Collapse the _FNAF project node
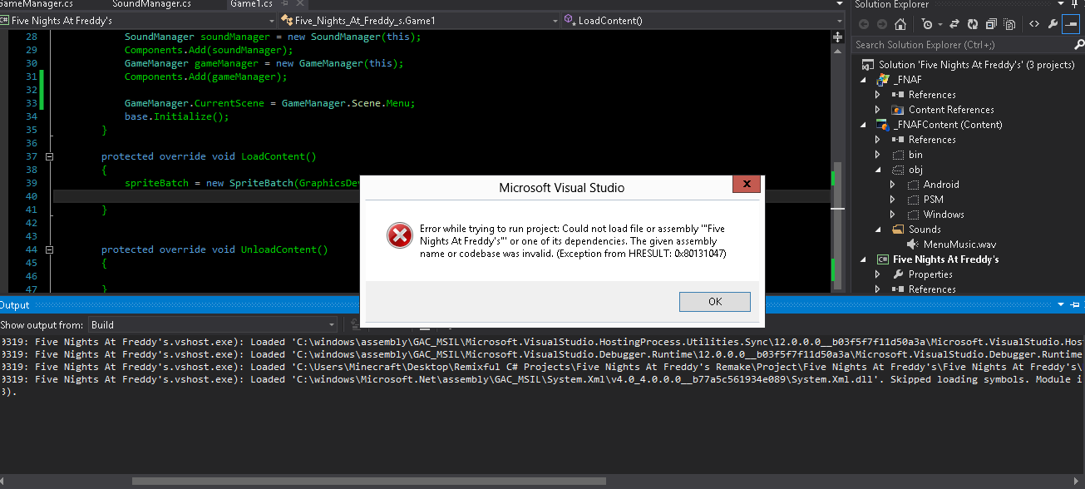This screenshot has width=1085, height=489. click(x=864, y=80)
